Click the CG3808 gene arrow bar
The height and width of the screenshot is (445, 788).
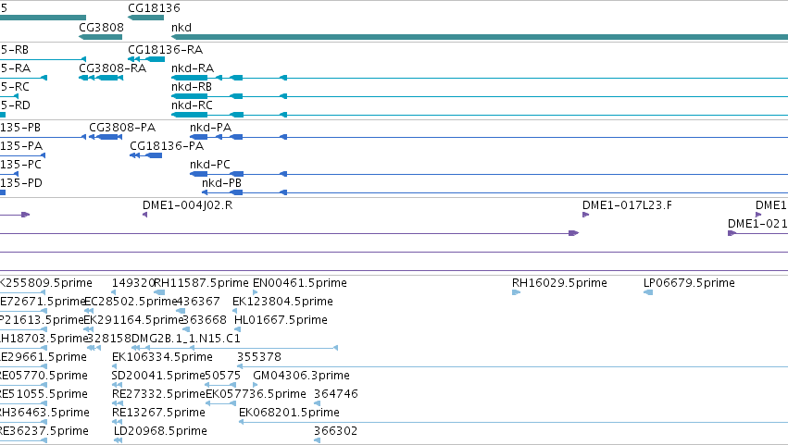(x=101, y=37)
